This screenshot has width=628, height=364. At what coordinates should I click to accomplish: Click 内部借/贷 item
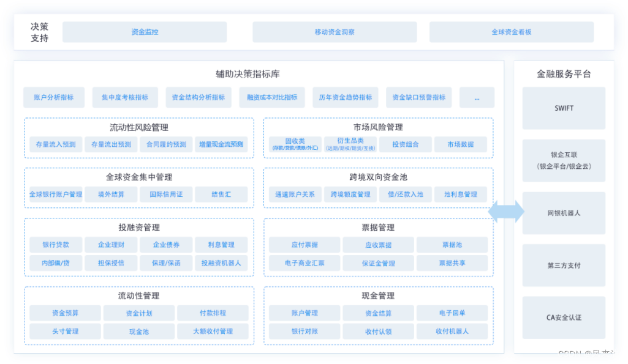(56, 263)
